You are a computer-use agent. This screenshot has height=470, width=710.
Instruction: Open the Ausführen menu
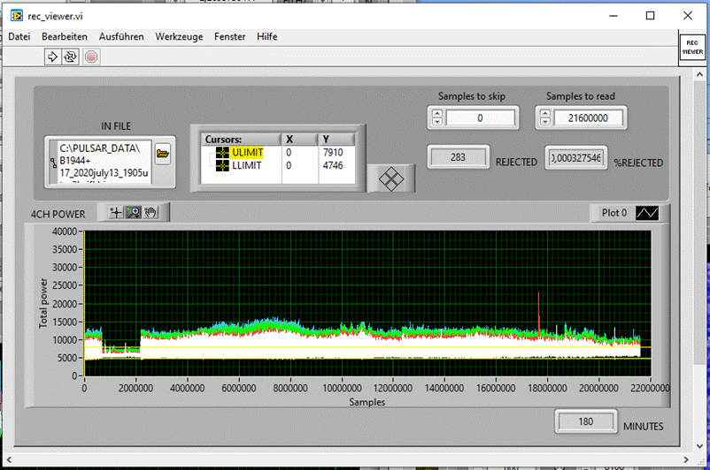click(121, 36)
